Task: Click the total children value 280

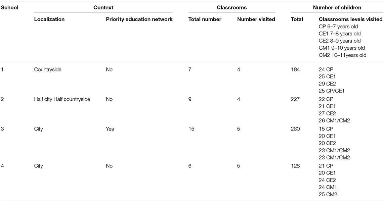Action: coord(295,129)
